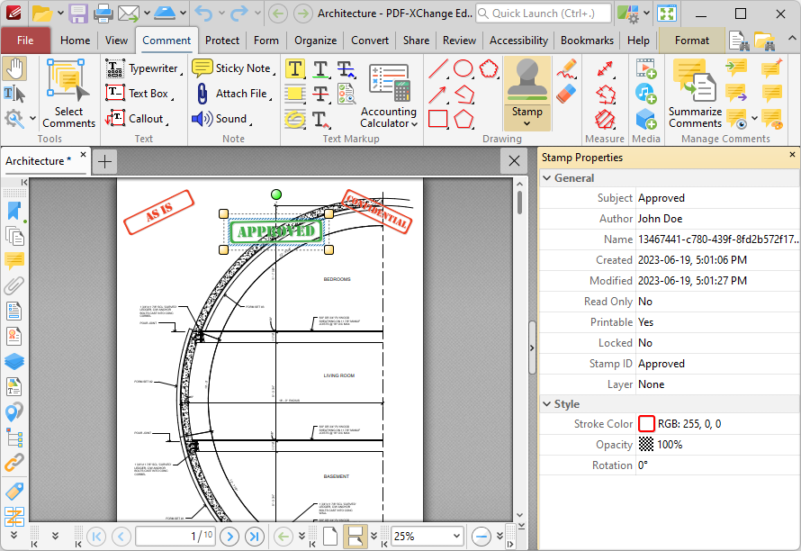Collapse the General properties section

547,178
